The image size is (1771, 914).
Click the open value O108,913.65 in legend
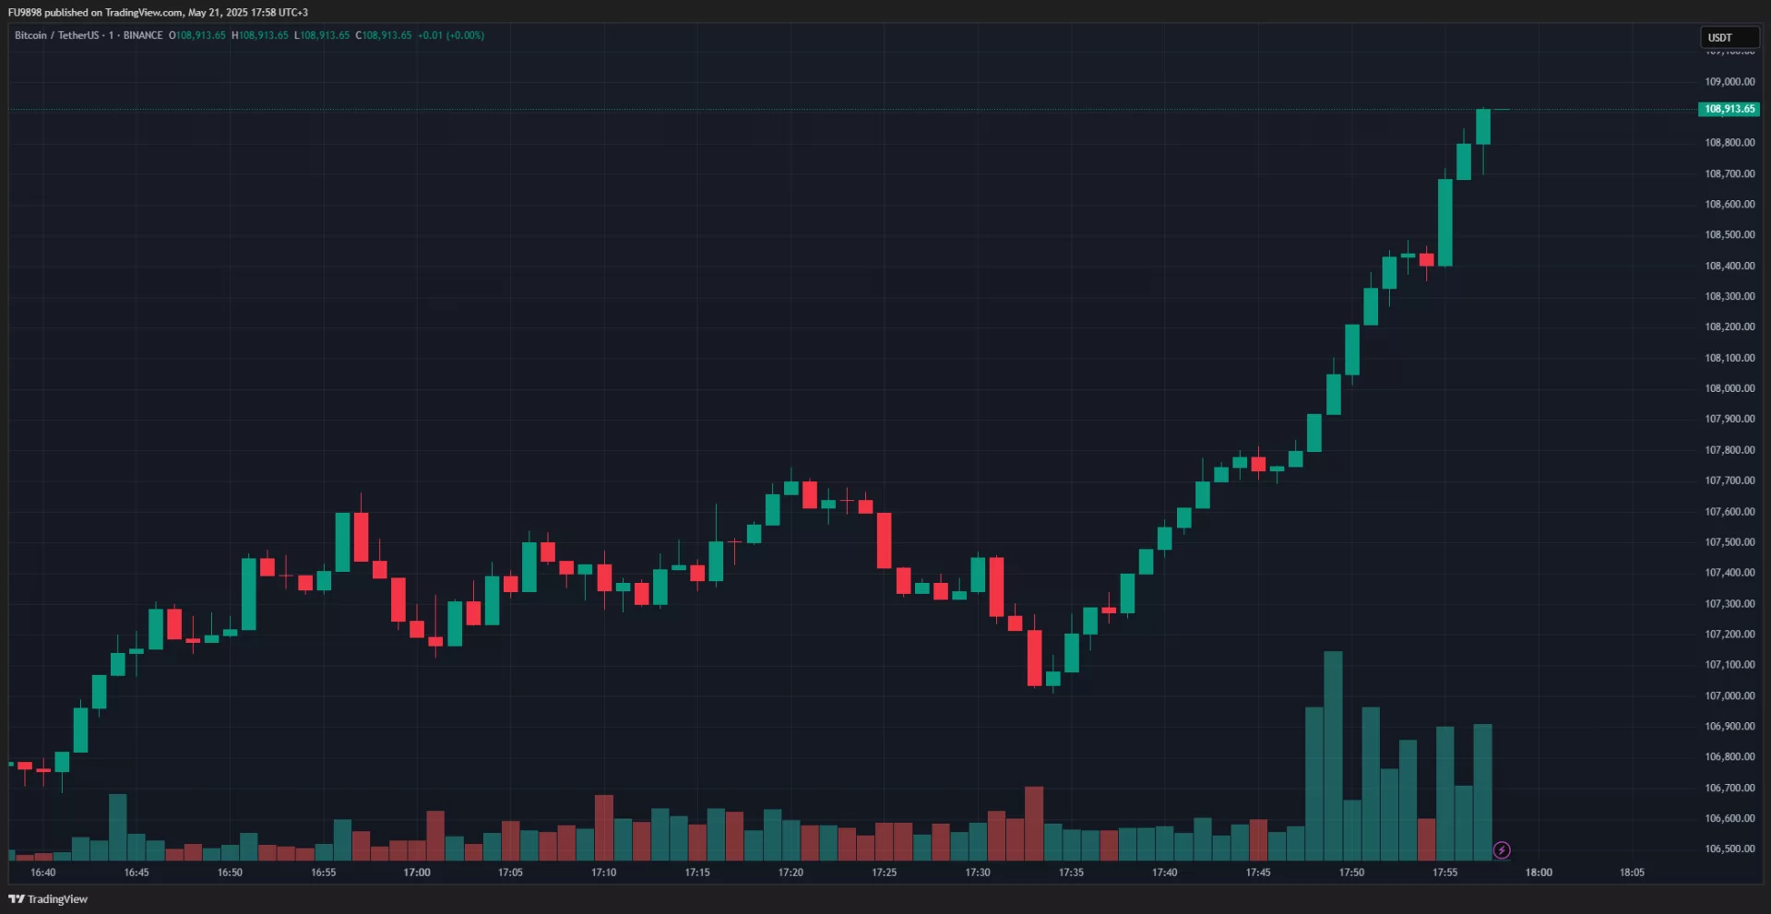click(196, 35)
